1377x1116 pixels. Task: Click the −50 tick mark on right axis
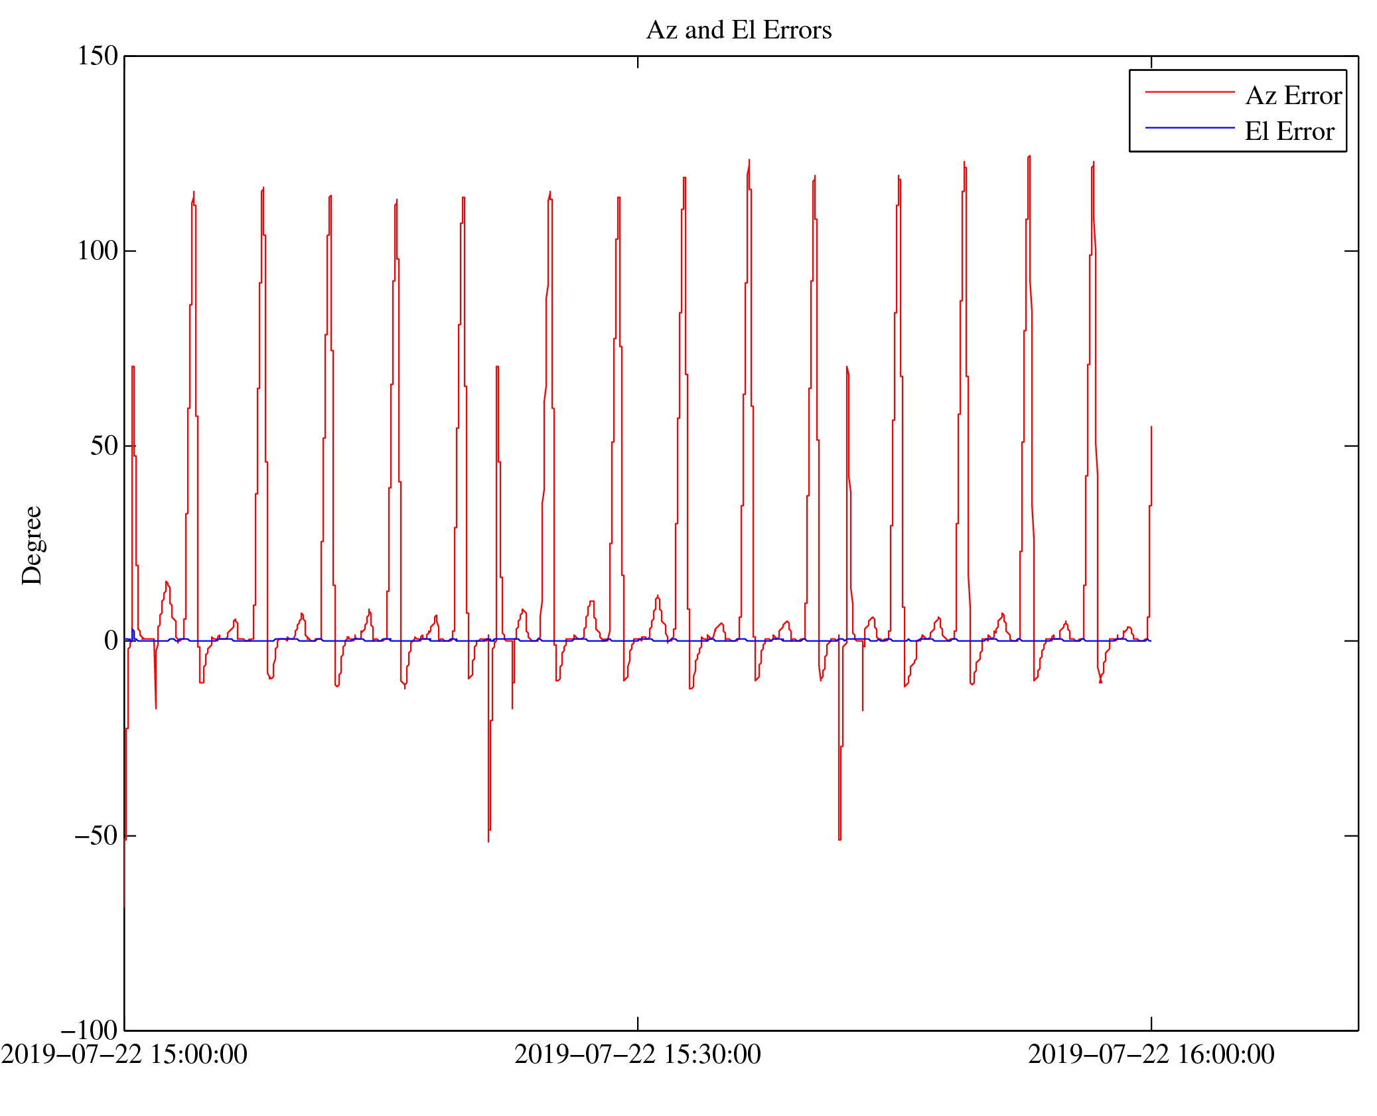[x=1351, y=836]
